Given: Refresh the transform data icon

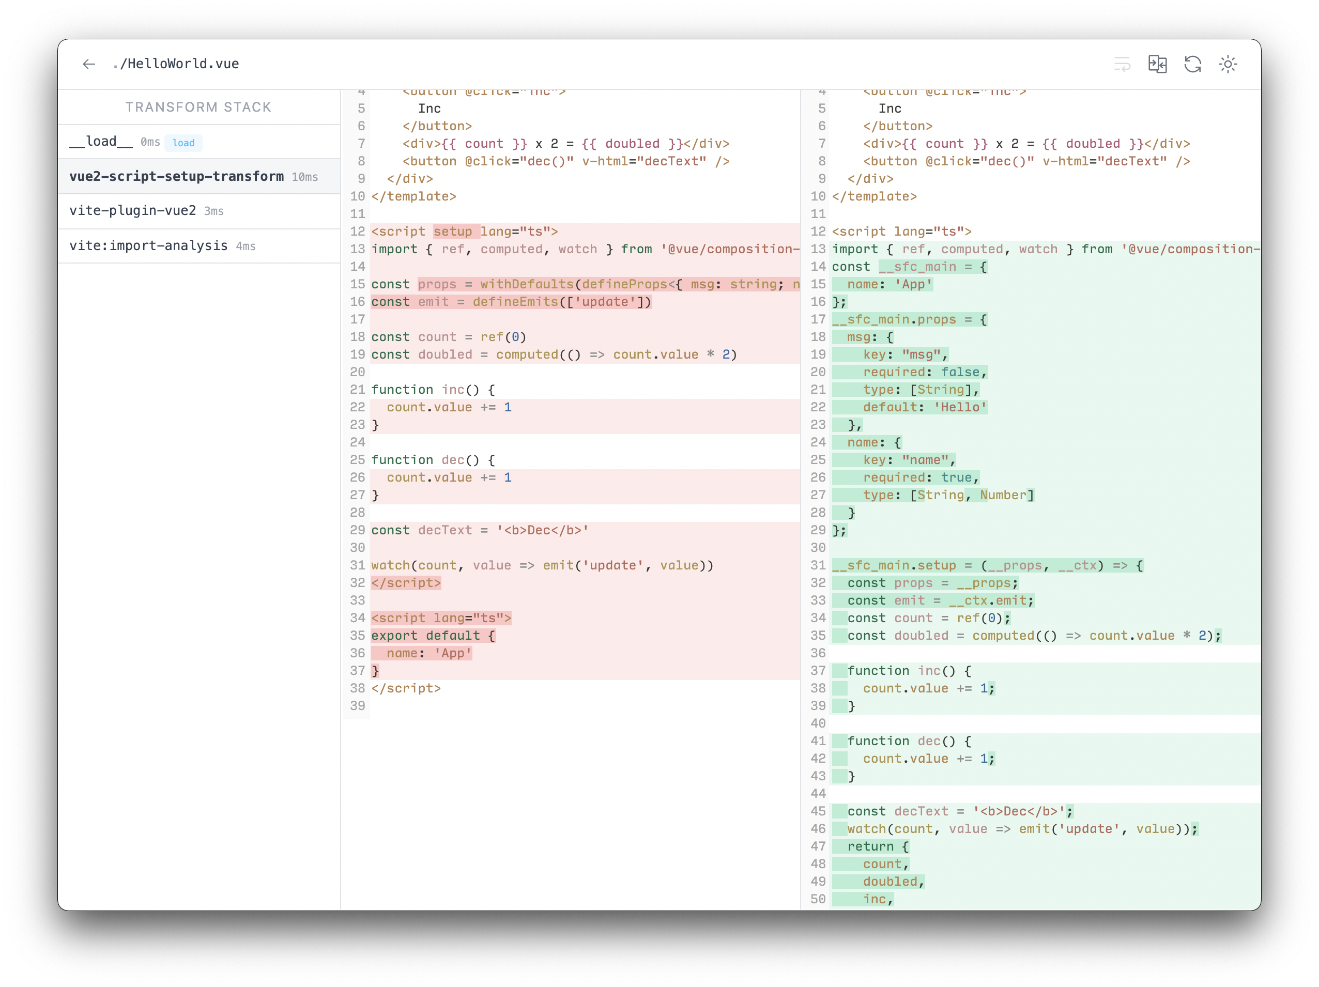Looking at the screenshot, I should 1192,64.
